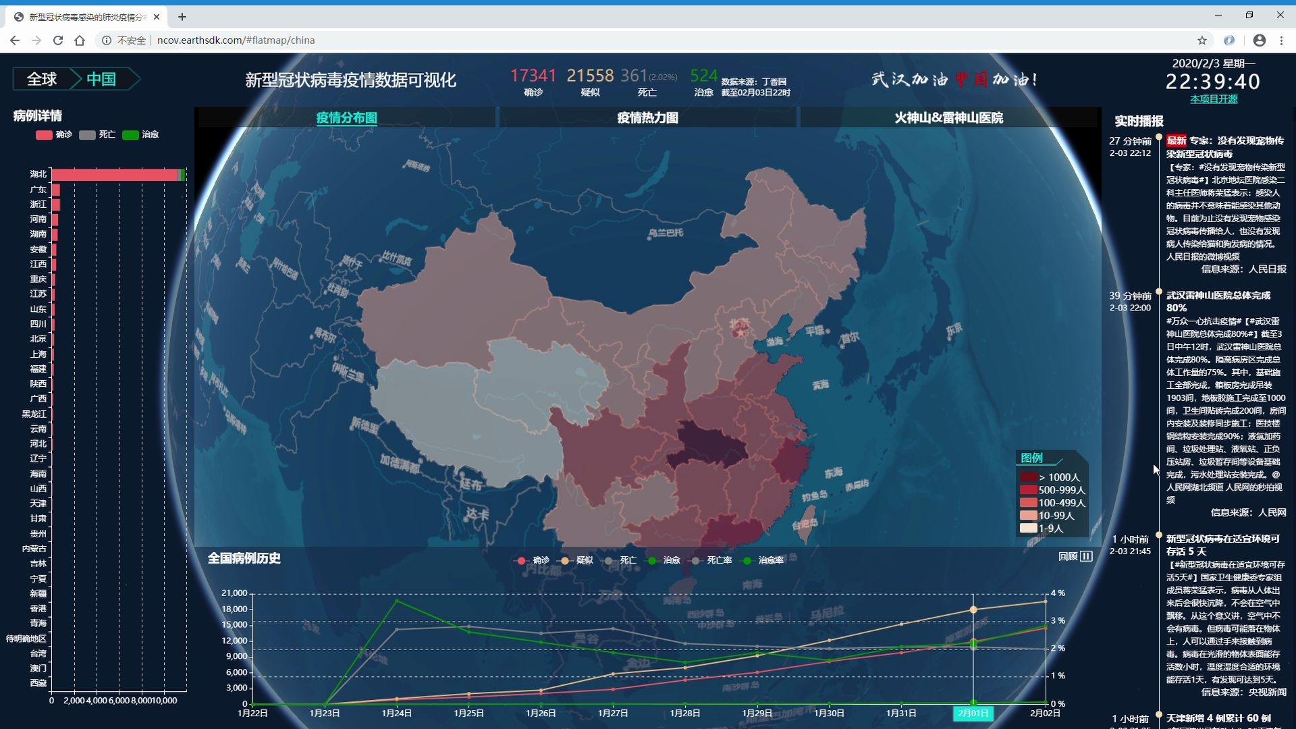Viewport: 1296px width, 729px height.
Task: Click the 河南 row in province list
Action: (x=38, y=219)
